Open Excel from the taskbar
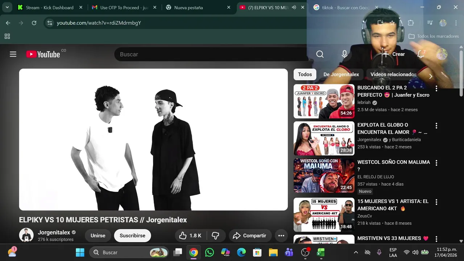 point(321,252)
